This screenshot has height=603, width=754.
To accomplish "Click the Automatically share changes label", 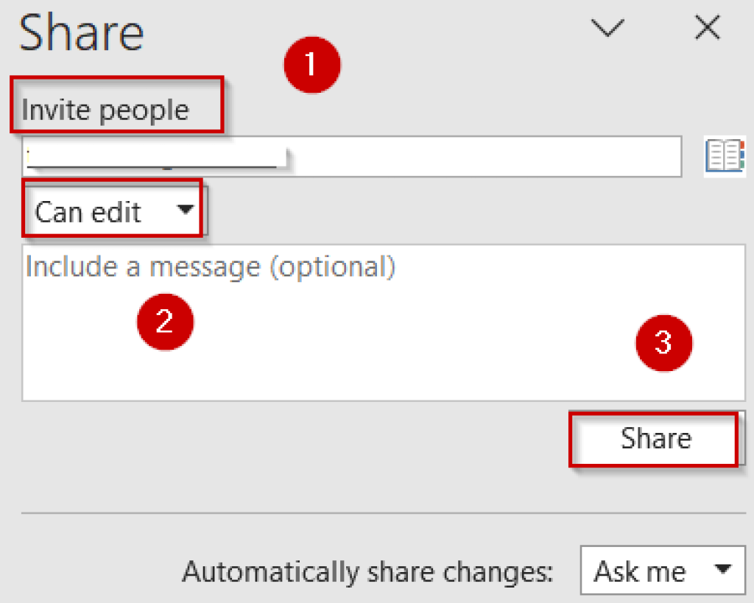I will pos(367,571).
